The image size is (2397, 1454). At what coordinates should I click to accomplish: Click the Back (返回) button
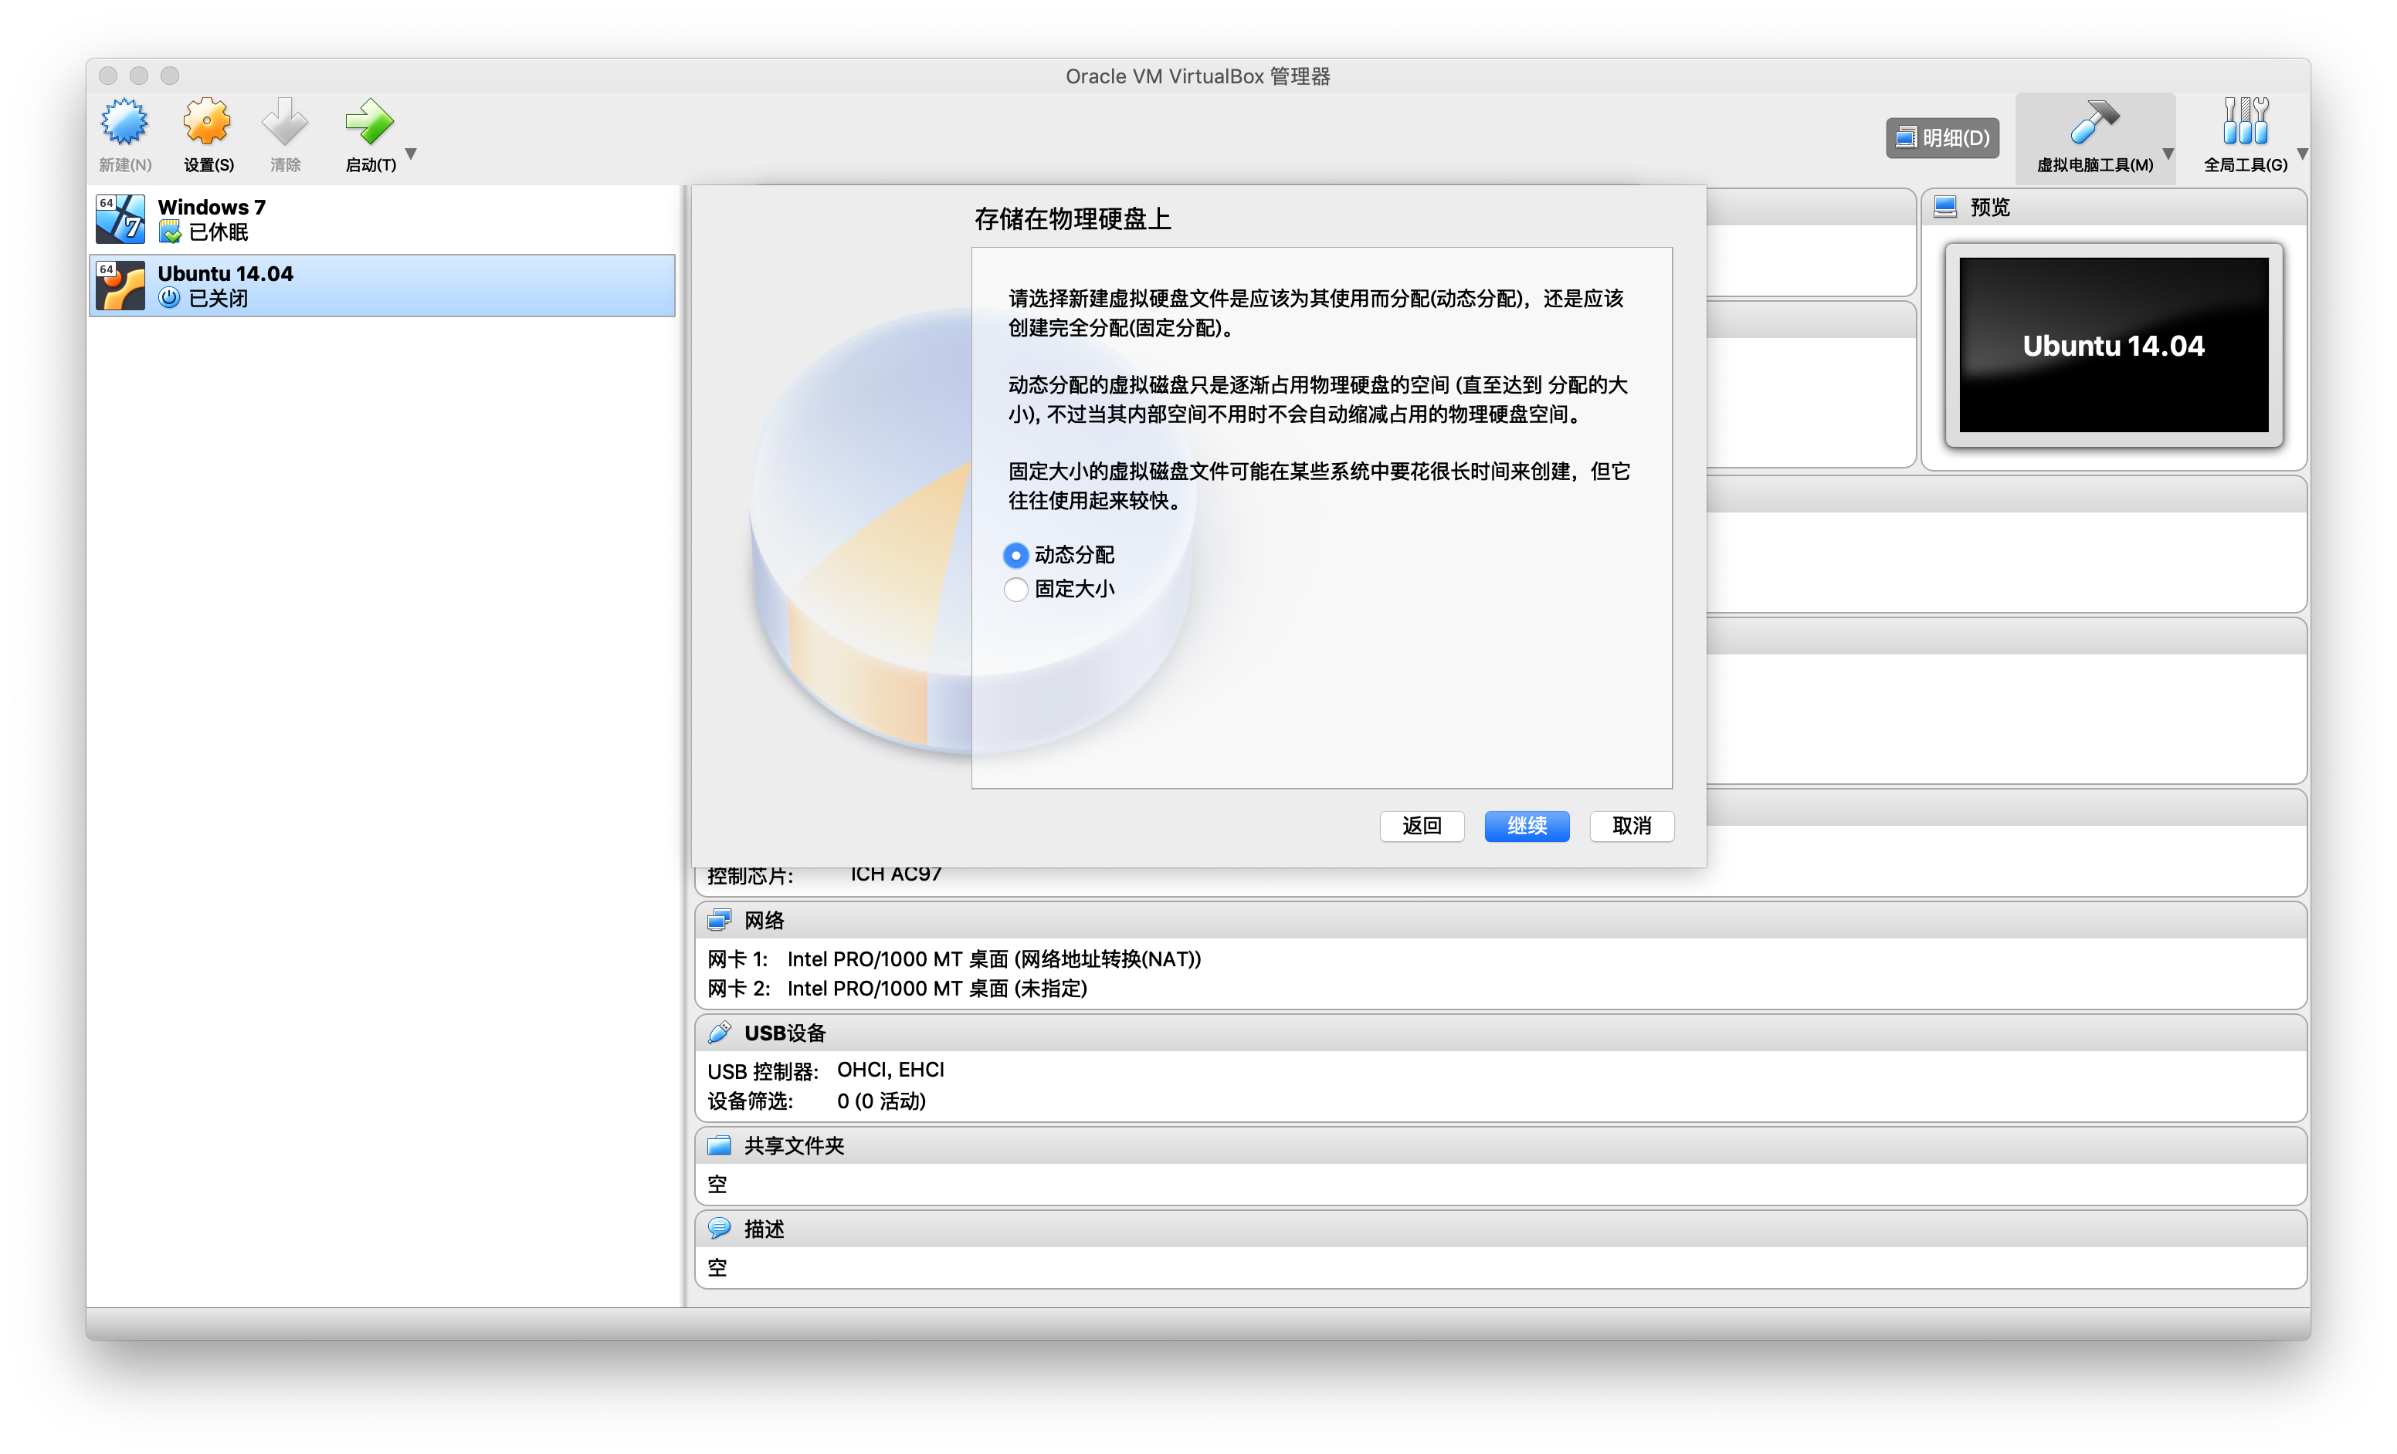tap(1421, 826)
